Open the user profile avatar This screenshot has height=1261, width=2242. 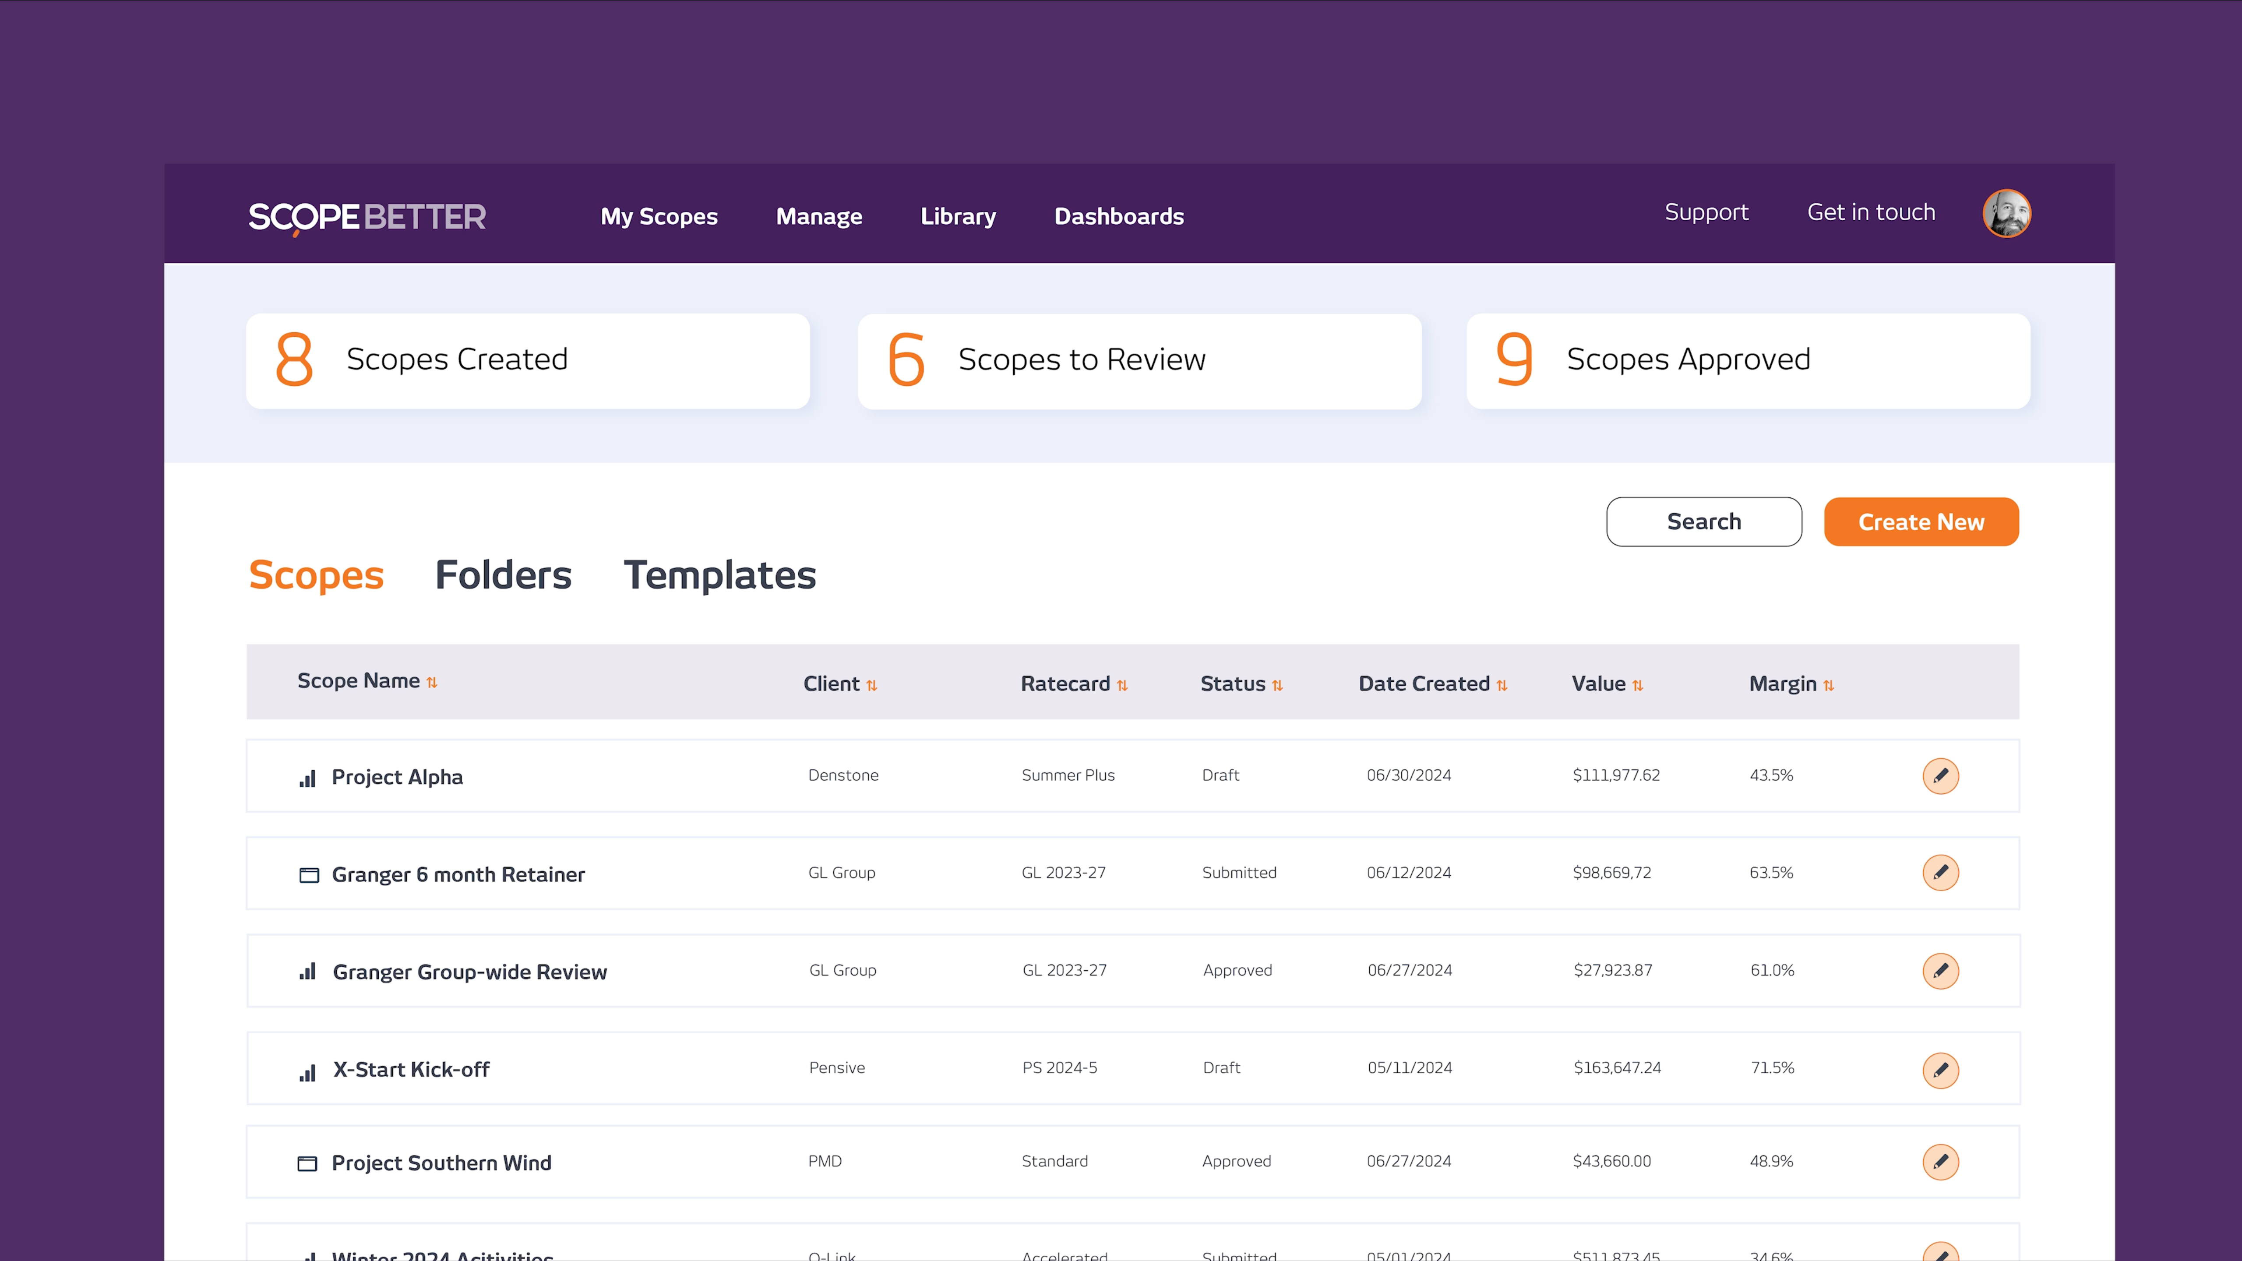[x=2006, y=213]
